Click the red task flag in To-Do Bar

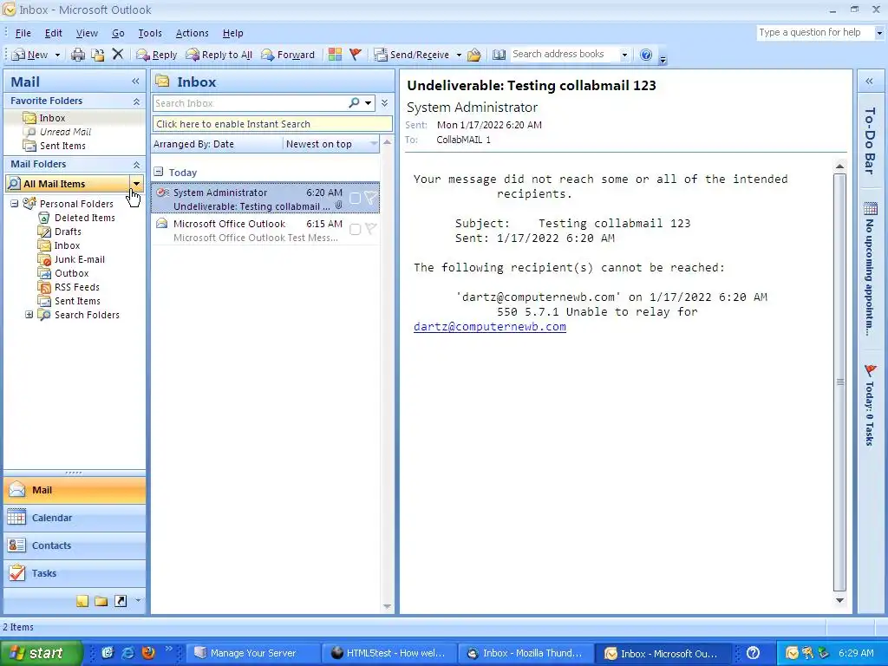click(x=871, y=371)
